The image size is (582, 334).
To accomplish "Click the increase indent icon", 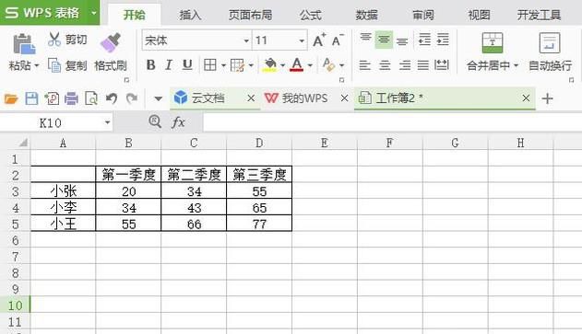I will pyautogui.click(x=443, y=40).
